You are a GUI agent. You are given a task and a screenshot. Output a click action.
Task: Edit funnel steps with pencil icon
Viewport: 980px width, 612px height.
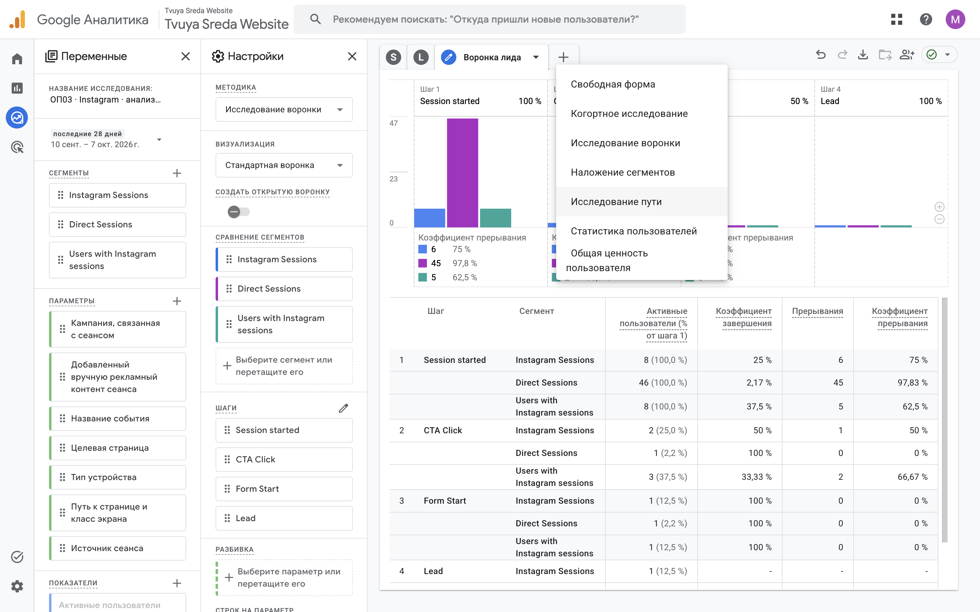343,408
